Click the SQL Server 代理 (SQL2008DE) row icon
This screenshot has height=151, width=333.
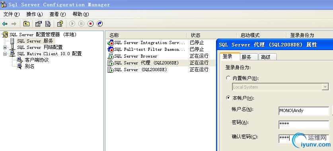[111, 63]
